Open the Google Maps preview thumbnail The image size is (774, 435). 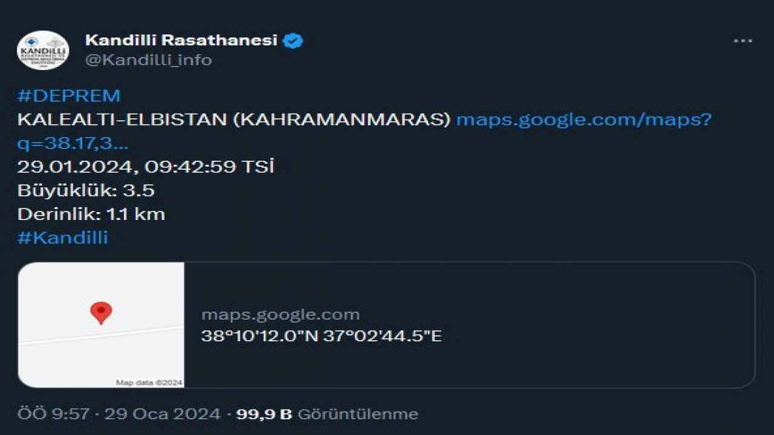click(101, 324)
